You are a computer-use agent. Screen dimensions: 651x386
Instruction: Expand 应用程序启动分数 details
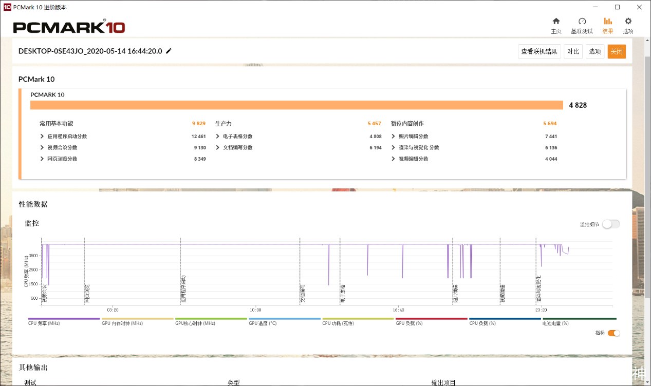(x=42, y=137)
